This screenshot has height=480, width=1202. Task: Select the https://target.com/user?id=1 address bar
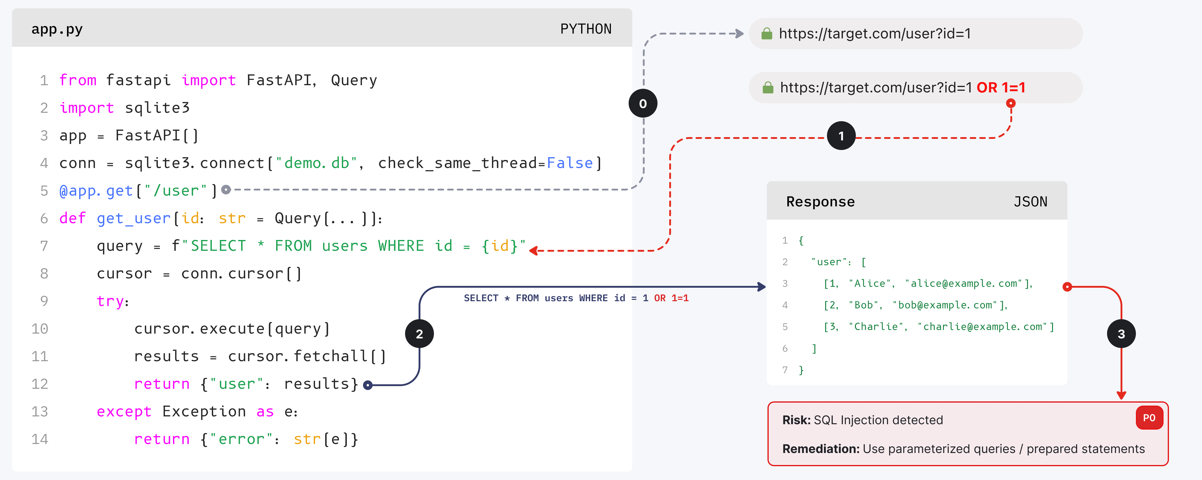(x=915, y=34)
